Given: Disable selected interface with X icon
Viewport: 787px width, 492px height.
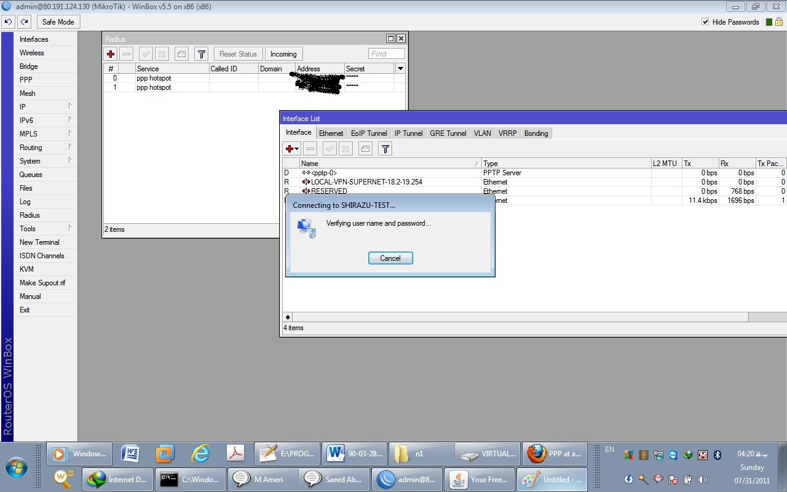Looking at the screenshot, I should pyautogui.click(x=346, y=149).
